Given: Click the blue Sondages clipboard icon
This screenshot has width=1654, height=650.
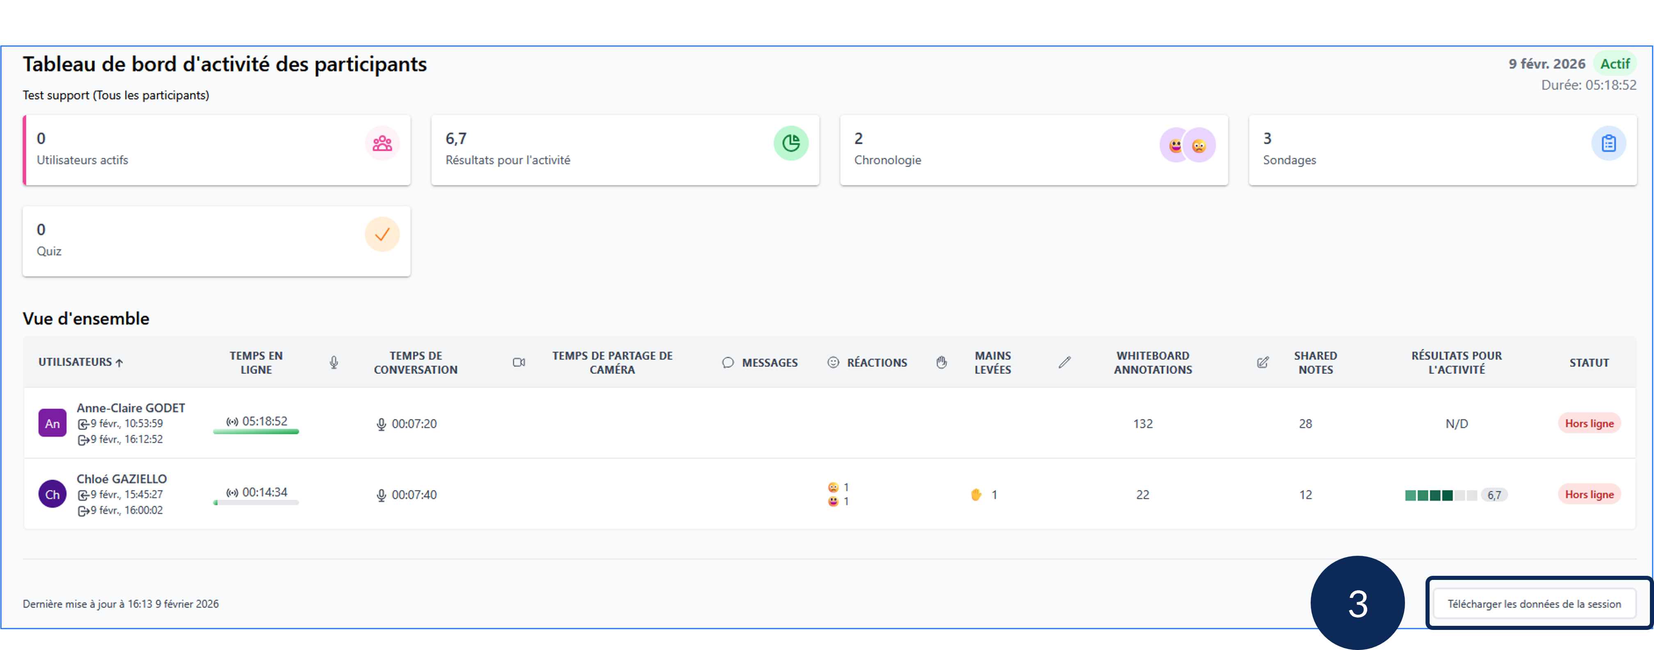Looking at the screenshot, I should coord(1608,143).
